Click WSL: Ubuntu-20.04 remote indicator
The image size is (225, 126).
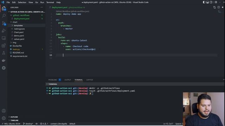point(11,124)
